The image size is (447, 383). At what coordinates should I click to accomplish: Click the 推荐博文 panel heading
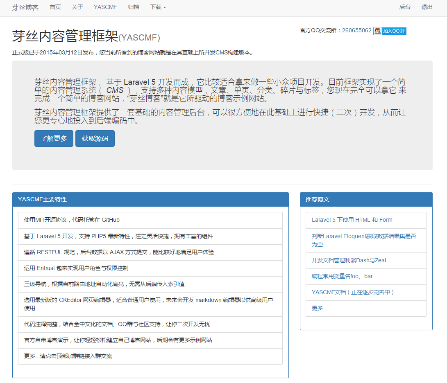[x=366, y=200]
